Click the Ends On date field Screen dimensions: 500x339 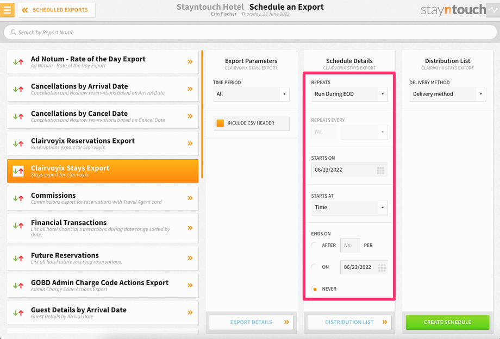[x=364, y=267]
